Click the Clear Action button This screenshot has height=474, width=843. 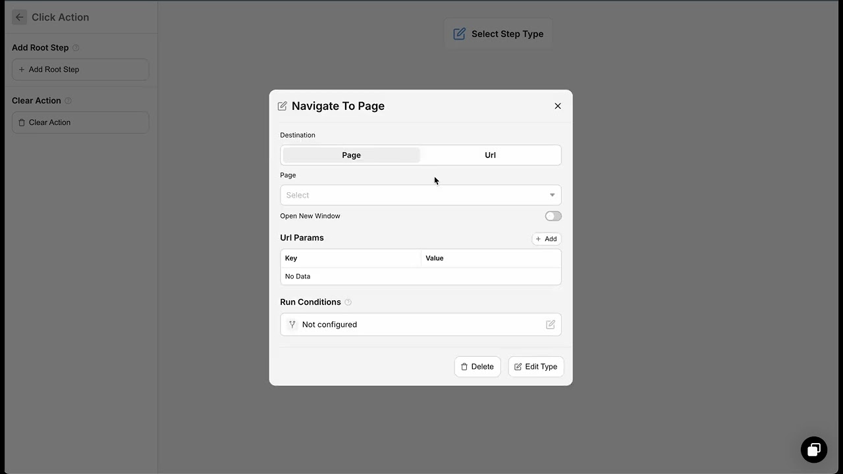click(x=80, y=122)
